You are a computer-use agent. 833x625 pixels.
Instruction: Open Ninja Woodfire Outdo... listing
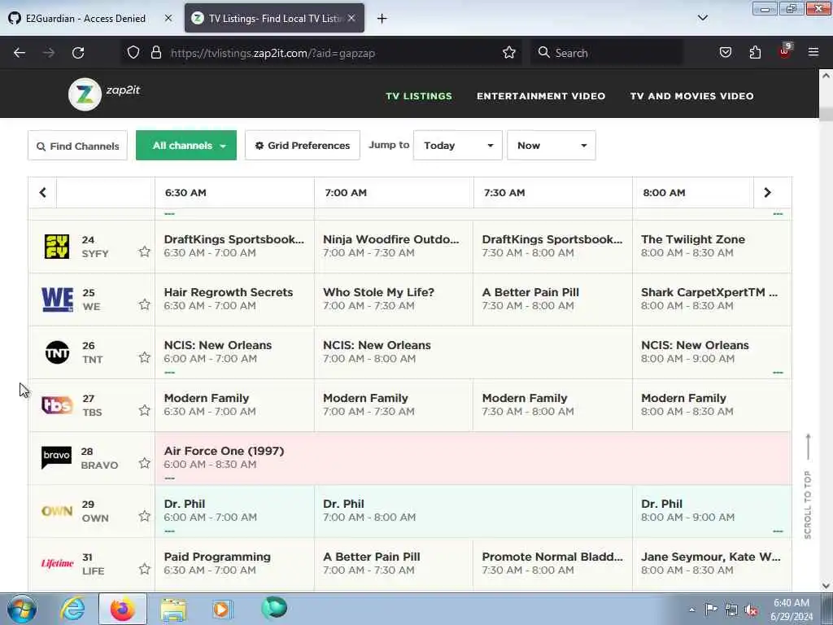point(394,246)
